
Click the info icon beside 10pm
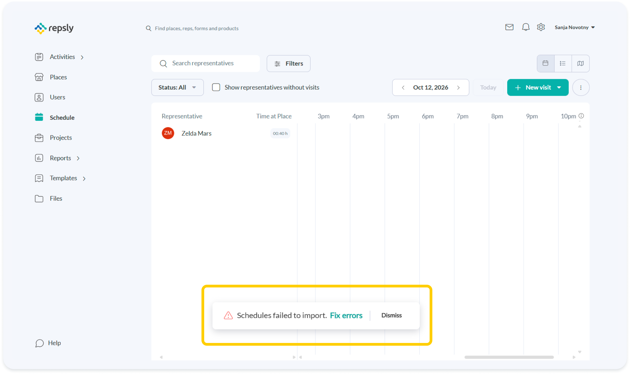tap(581, 116)
